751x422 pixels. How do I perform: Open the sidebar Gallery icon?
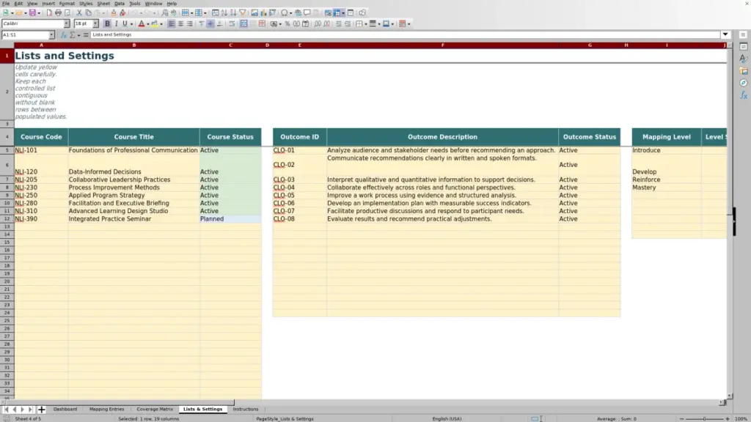point(744,71)
